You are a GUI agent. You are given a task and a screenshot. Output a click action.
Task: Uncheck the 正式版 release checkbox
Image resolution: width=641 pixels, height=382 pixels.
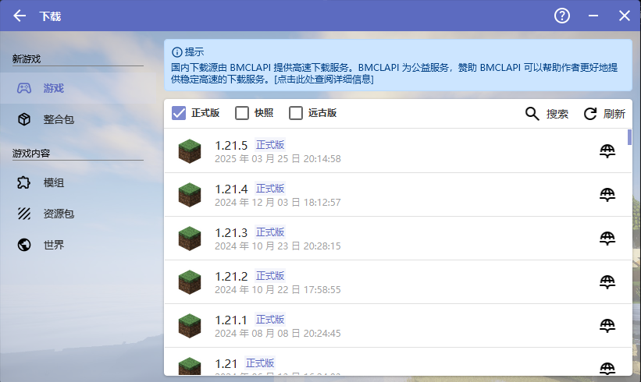[179, 113]
